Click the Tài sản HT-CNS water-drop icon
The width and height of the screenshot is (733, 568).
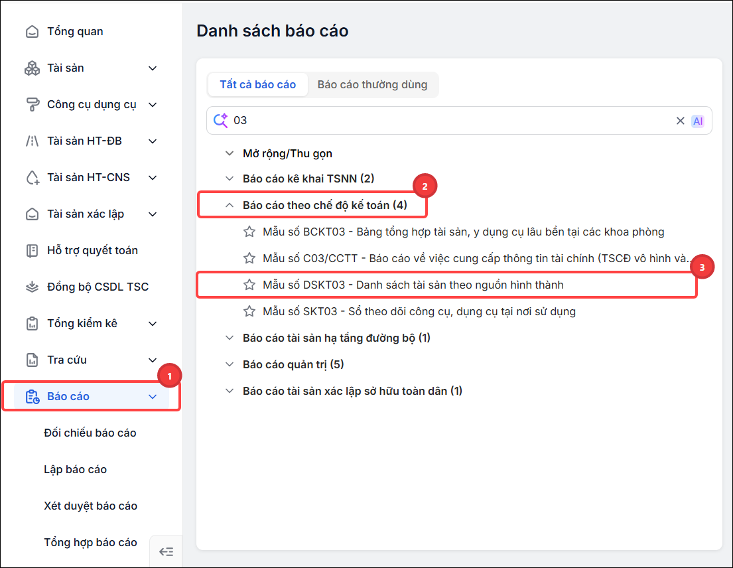coord(32,178)
